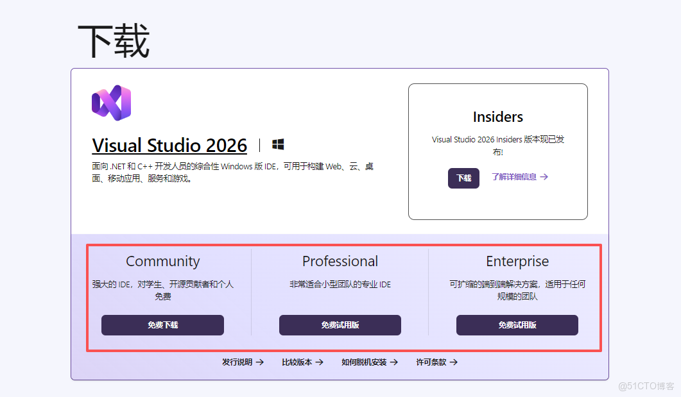Viewport: 681px width, 397px height.
Task: Click the arrow icon next to 比较版本
Action: coord(318,362)
